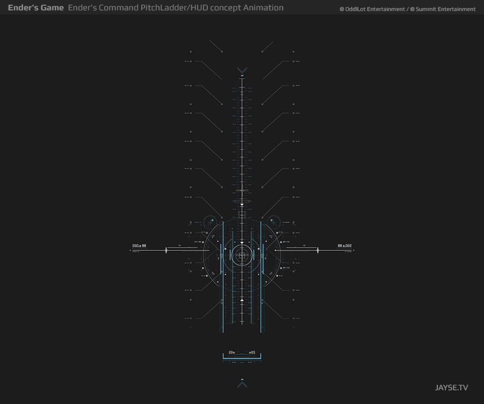Viewport: 484px width, 404px height.
Task: Click the vertical tick handle on the right horizon bar
Action: click(317, 250)
